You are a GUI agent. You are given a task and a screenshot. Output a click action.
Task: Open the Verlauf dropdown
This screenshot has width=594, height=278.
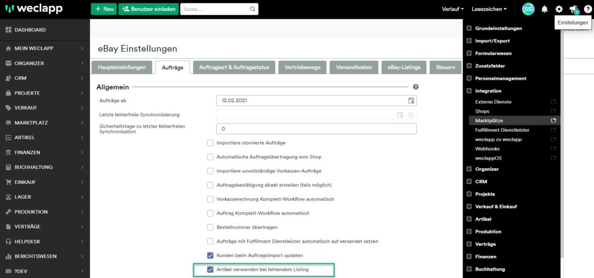[452, 9]
